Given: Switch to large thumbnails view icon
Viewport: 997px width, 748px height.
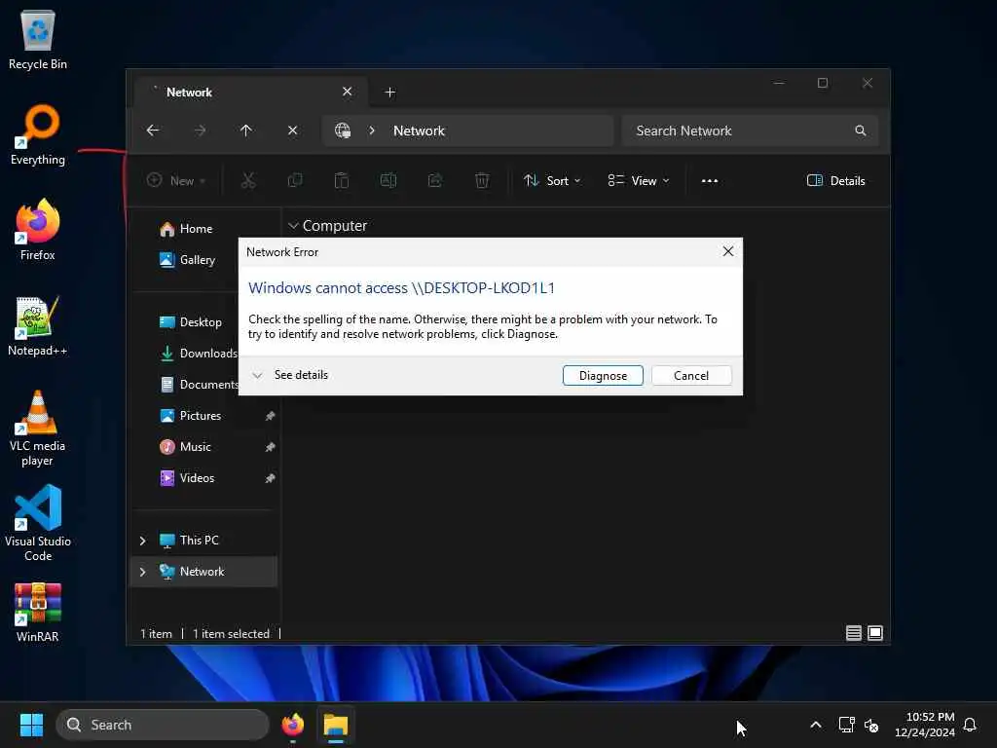Looking at the screenshot, I should (x=875, y=633).
